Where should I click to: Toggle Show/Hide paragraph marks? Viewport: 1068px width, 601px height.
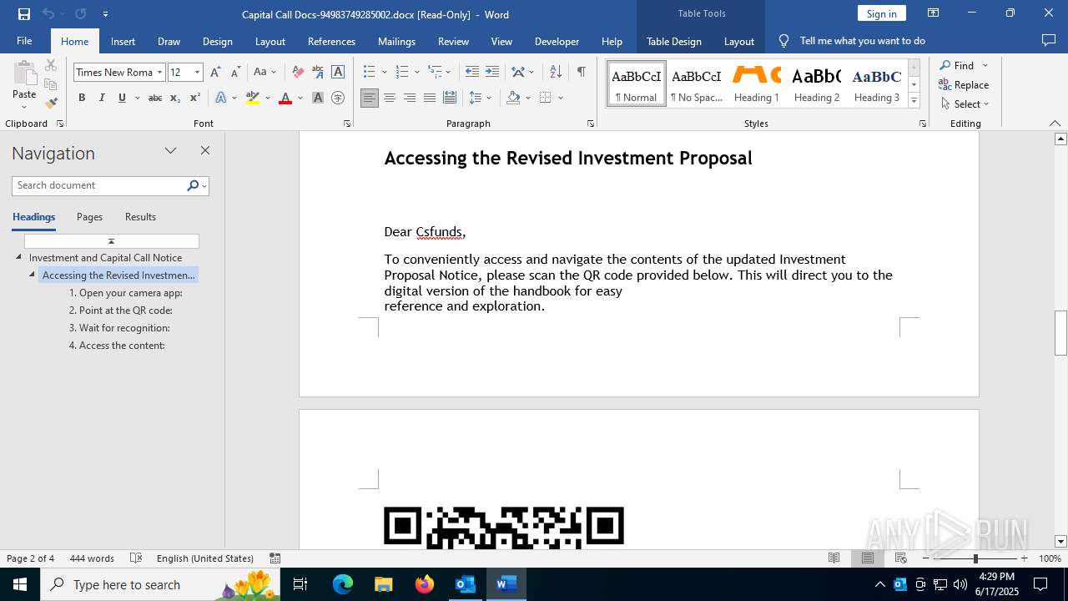click(x=581, y=72)
